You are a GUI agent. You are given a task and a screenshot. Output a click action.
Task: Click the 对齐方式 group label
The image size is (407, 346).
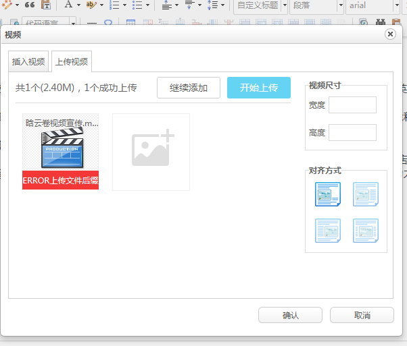pyautogui.click(x=325, y=171)
